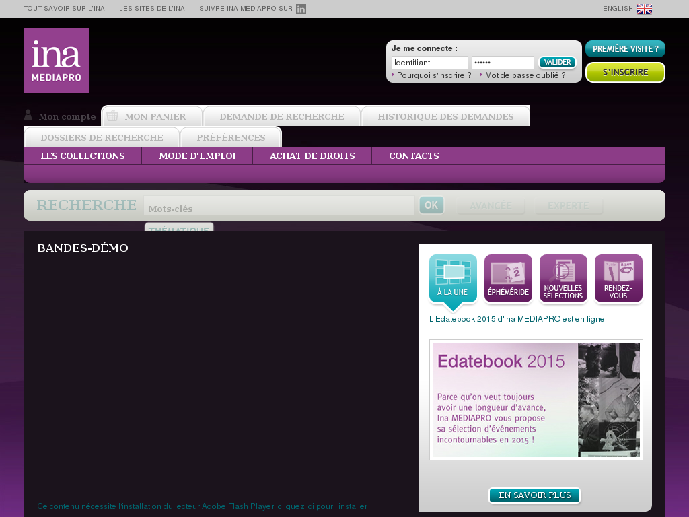
Task: Open Mot de passe oublié link
Action: click(525, 75)
